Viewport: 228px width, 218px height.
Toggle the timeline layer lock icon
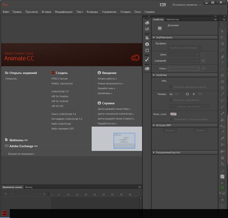[44, 194]
